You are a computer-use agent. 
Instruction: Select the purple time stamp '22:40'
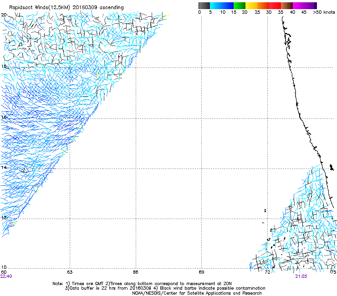pyautogui.click(x=6, y=276)
